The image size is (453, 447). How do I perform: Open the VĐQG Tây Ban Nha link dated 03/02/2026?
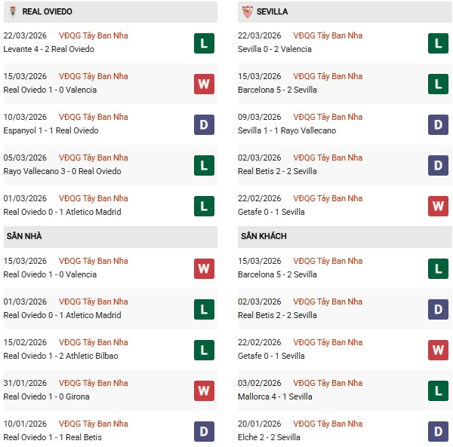tap(328, 383)
